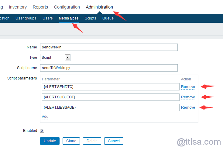Click the Cancel button
This screenshot has height=148, width=223.
tap(114, 141)
